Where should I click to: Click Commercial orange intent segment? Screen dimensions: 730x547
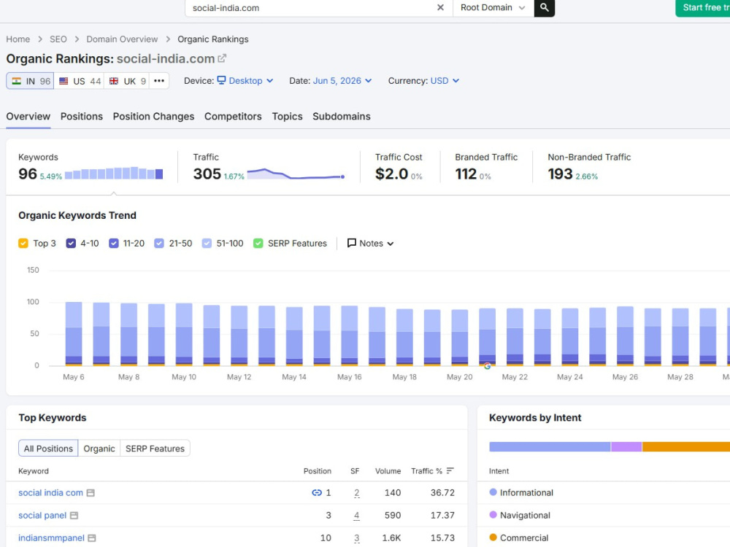tap(686, 446)
